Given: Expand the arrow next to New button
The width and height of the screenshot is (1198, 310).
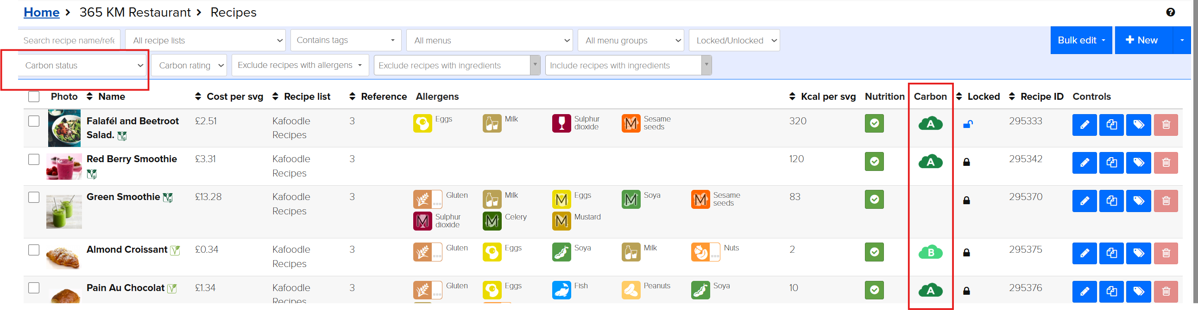Looking at the screenshot, I should tap(1182, 40).
